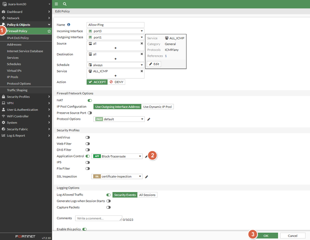Open Outgoing Interface port1 dropdown

coord(115,37)
